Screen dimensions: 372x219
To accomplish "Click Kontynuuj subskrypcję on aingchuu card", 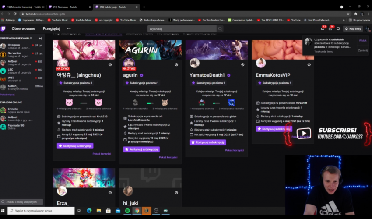I will pyautogui.click(x=75, y=146).
